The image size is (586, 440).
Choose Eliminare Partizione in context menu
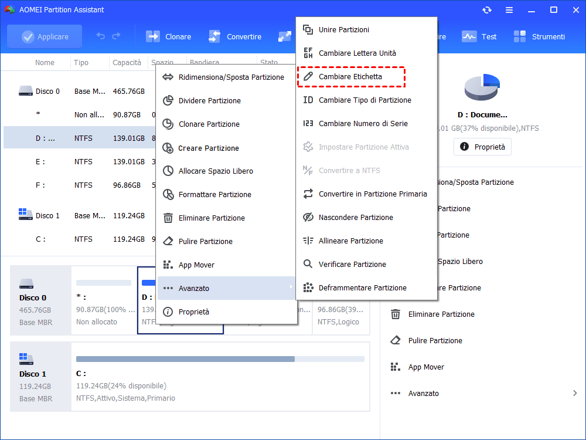point(226,218)
